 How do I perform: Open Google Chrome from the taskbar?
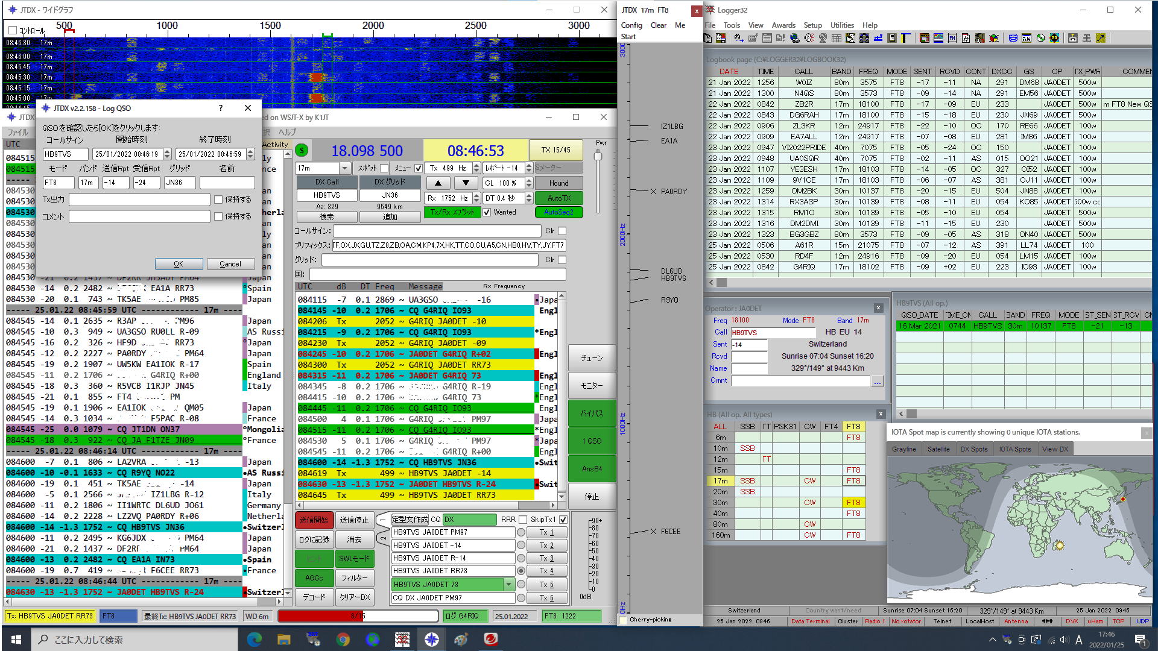coord(343,639)
